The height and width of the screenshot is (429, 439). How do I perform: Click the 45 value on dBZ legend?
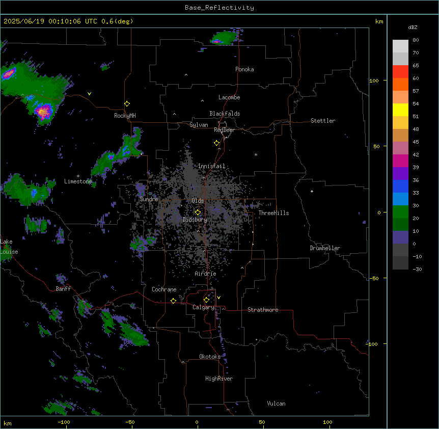[416, 142]
